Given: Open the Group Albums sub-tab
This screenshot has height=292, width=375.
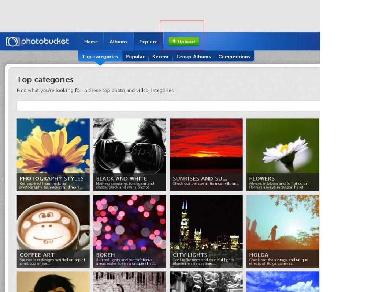Looking at the screenshot, I should tap(194, 57).
